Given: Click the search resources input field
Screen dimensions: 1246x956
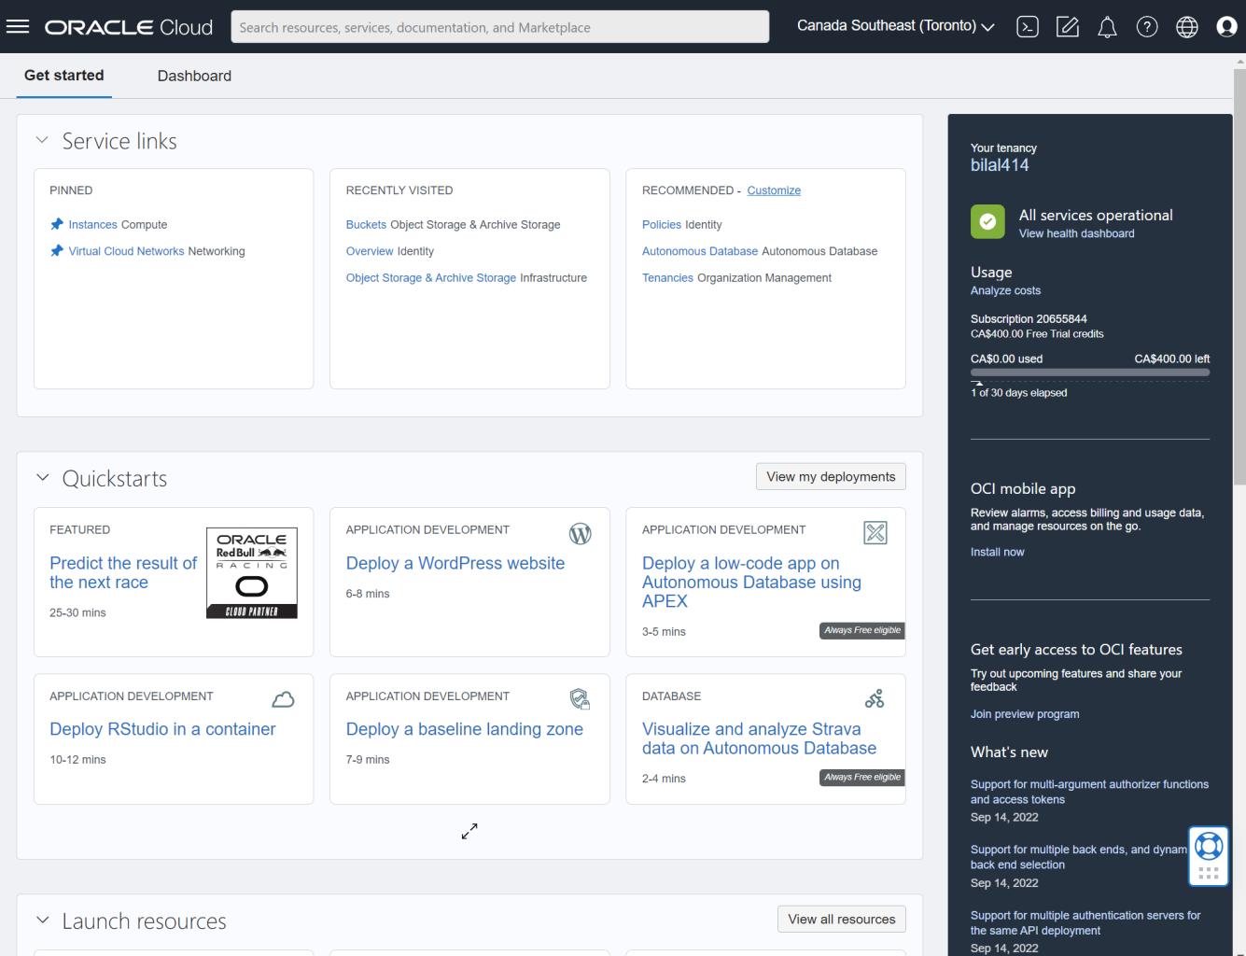Looking at the screenshot, I should [x=500, y=27].
